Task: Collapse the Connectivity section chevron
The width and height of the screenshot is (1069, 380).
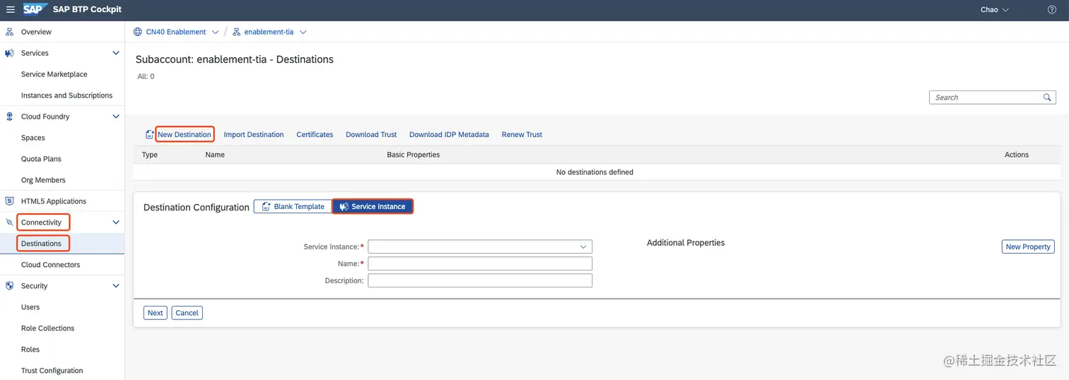Action: [116, 222]
